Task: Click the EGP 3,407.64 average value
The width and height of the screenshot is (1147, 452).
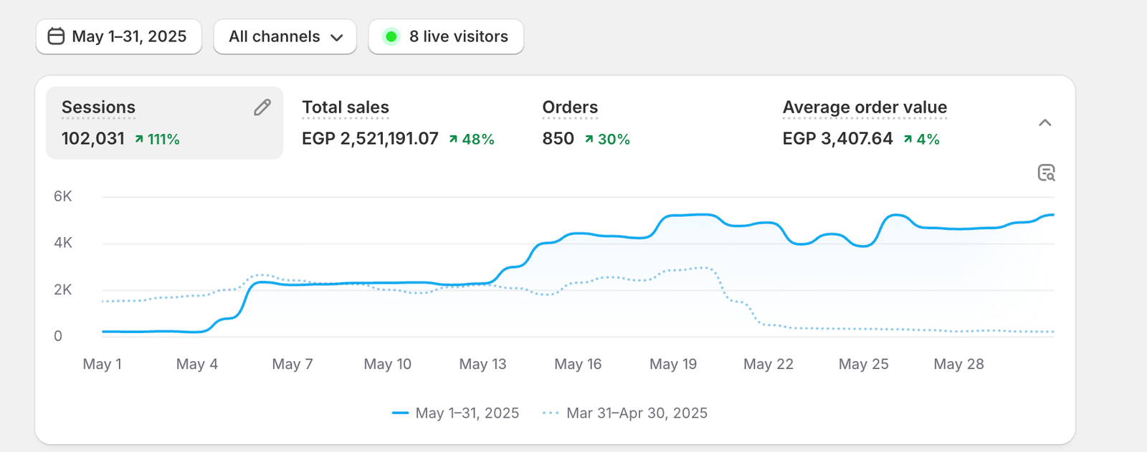Action: point(838,139)
